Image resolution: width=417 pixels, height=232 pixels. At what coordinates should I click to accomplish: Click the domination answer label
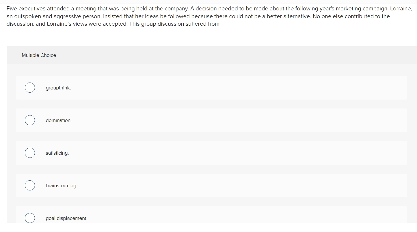tap(58, 121)
